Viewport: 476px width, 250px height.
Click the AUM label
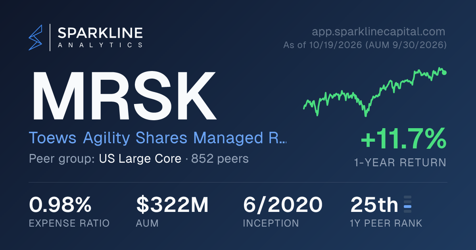[147, 223]
